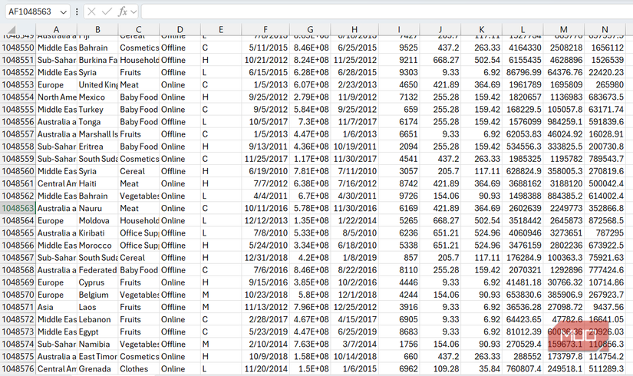Click the Insert Function fx icon

click(122, 12)
